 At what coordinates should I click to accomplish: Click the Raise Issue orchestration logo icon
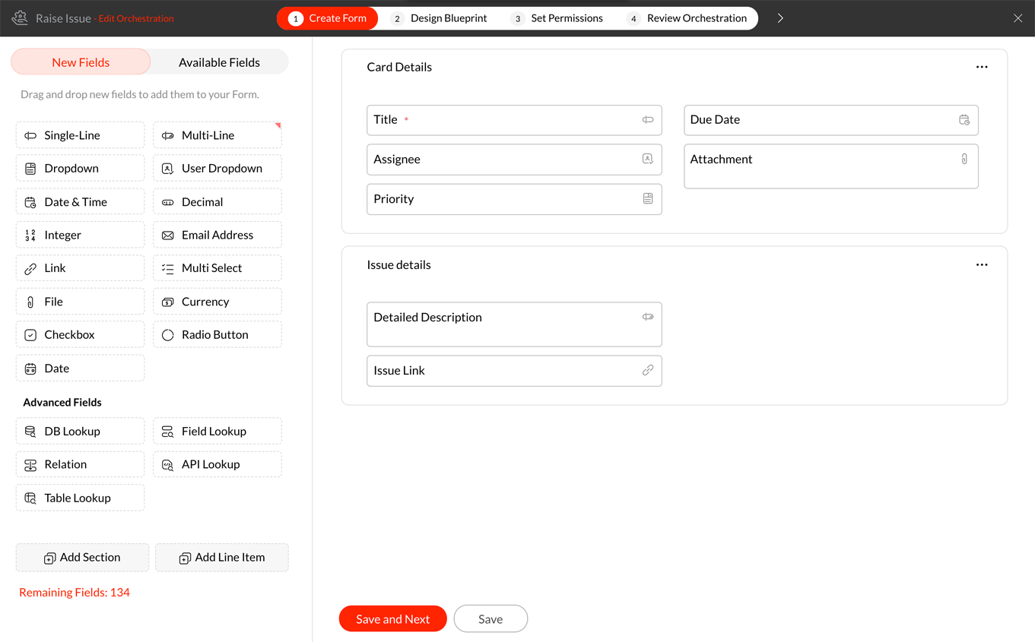21,17
